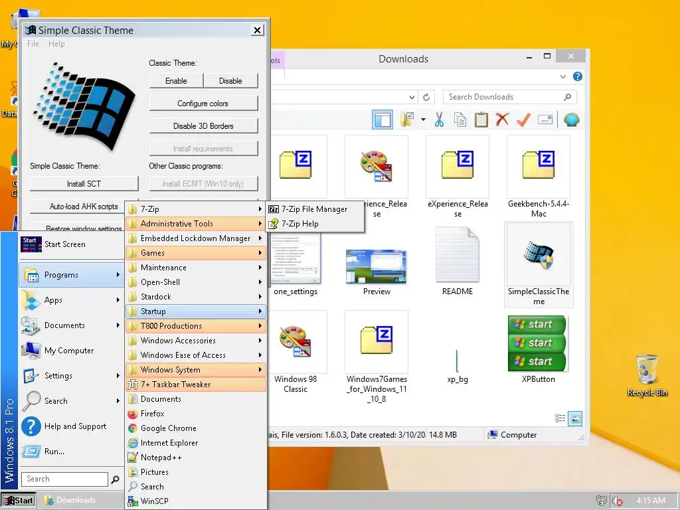
Task: Launch Internet Explorer from Programs menu
Action: [x=196, y=443]
